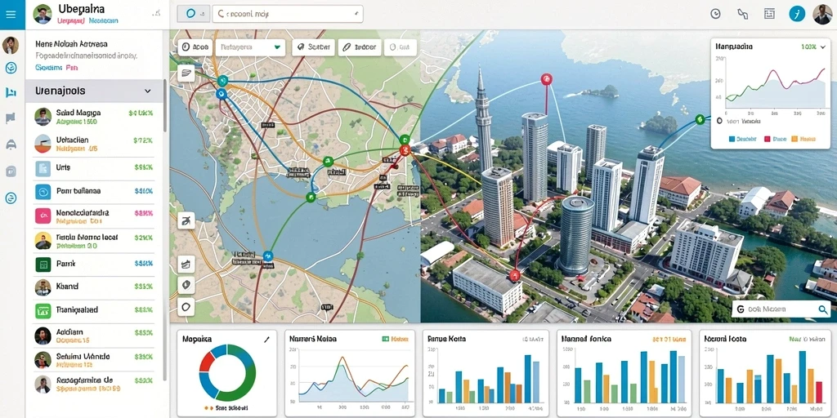Click the blue marker at the bottom of the map

(268, 256)
